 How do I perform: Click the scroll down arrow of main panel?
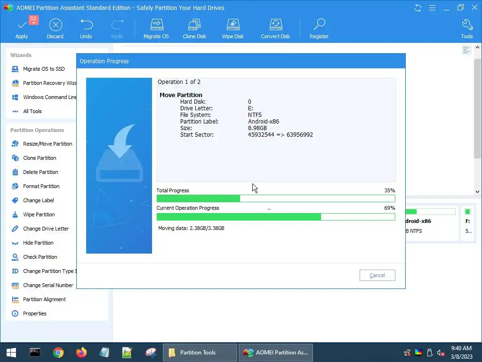point(477,191)
